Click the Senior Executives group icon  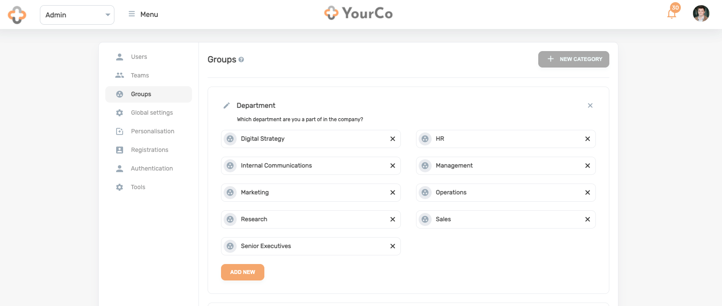click(x=230, y=246)
